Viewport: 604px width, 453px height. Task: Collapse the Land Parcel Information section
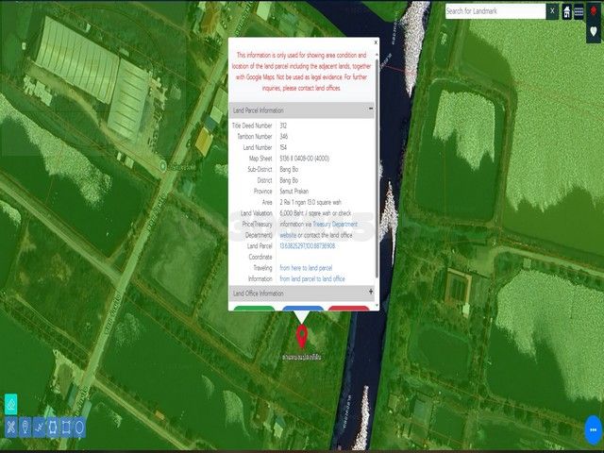click(371, 109)
